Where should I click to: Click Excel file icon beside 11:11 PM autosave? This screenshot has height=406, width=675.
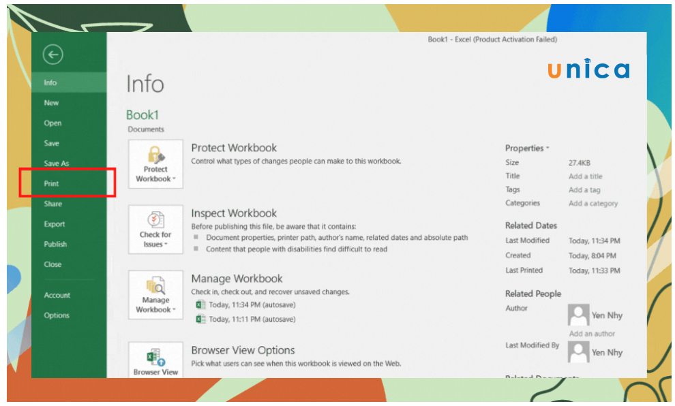tap(200, 319)
